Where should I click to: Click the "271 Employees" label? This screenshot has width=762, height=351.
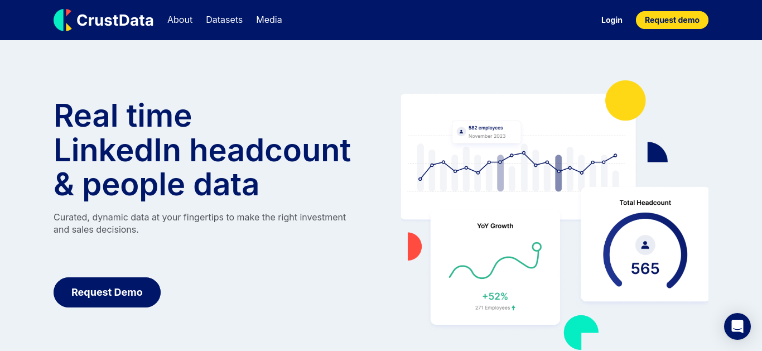493,308
